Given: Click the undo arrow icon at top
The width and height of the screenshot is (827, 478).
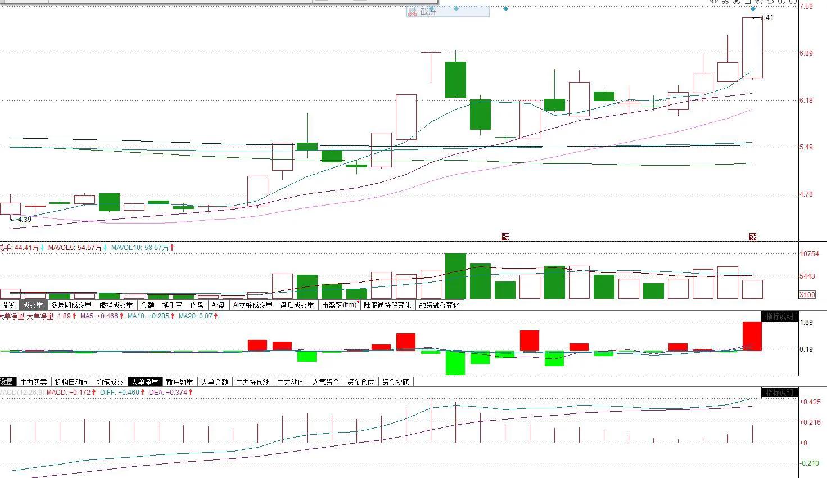Looking at the screenshot, I should (770, 2).
